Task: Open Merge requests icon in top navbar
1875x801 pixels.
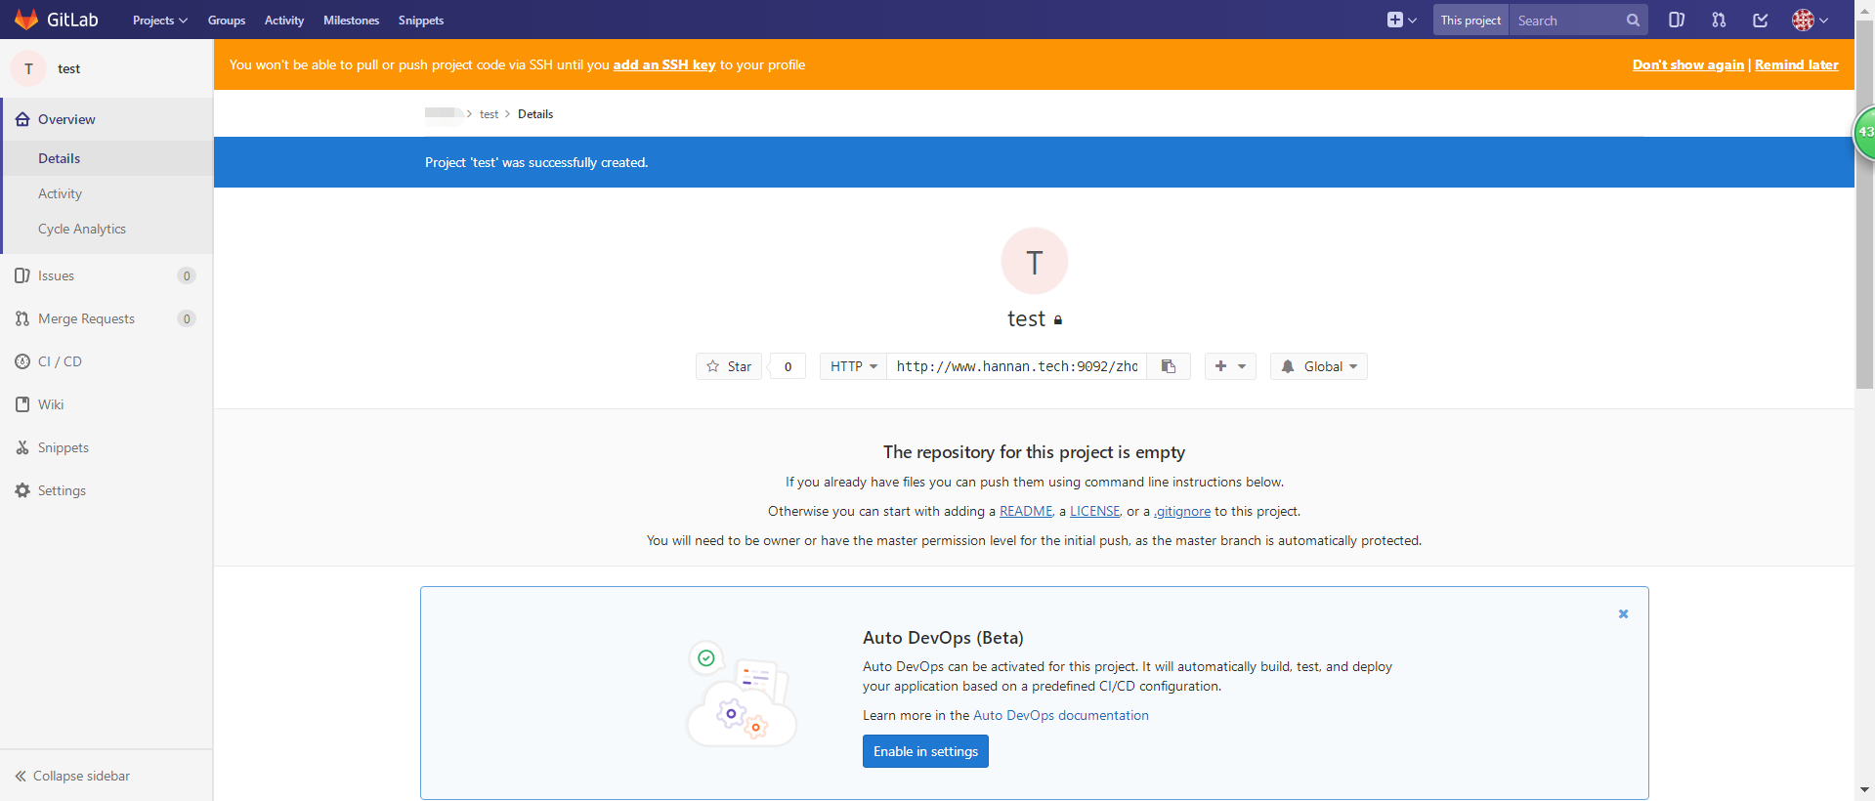Action: pyautogui.click(x=1719, y=21)
